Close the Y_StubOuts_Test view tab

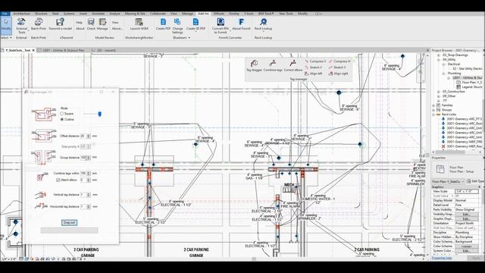33,50
